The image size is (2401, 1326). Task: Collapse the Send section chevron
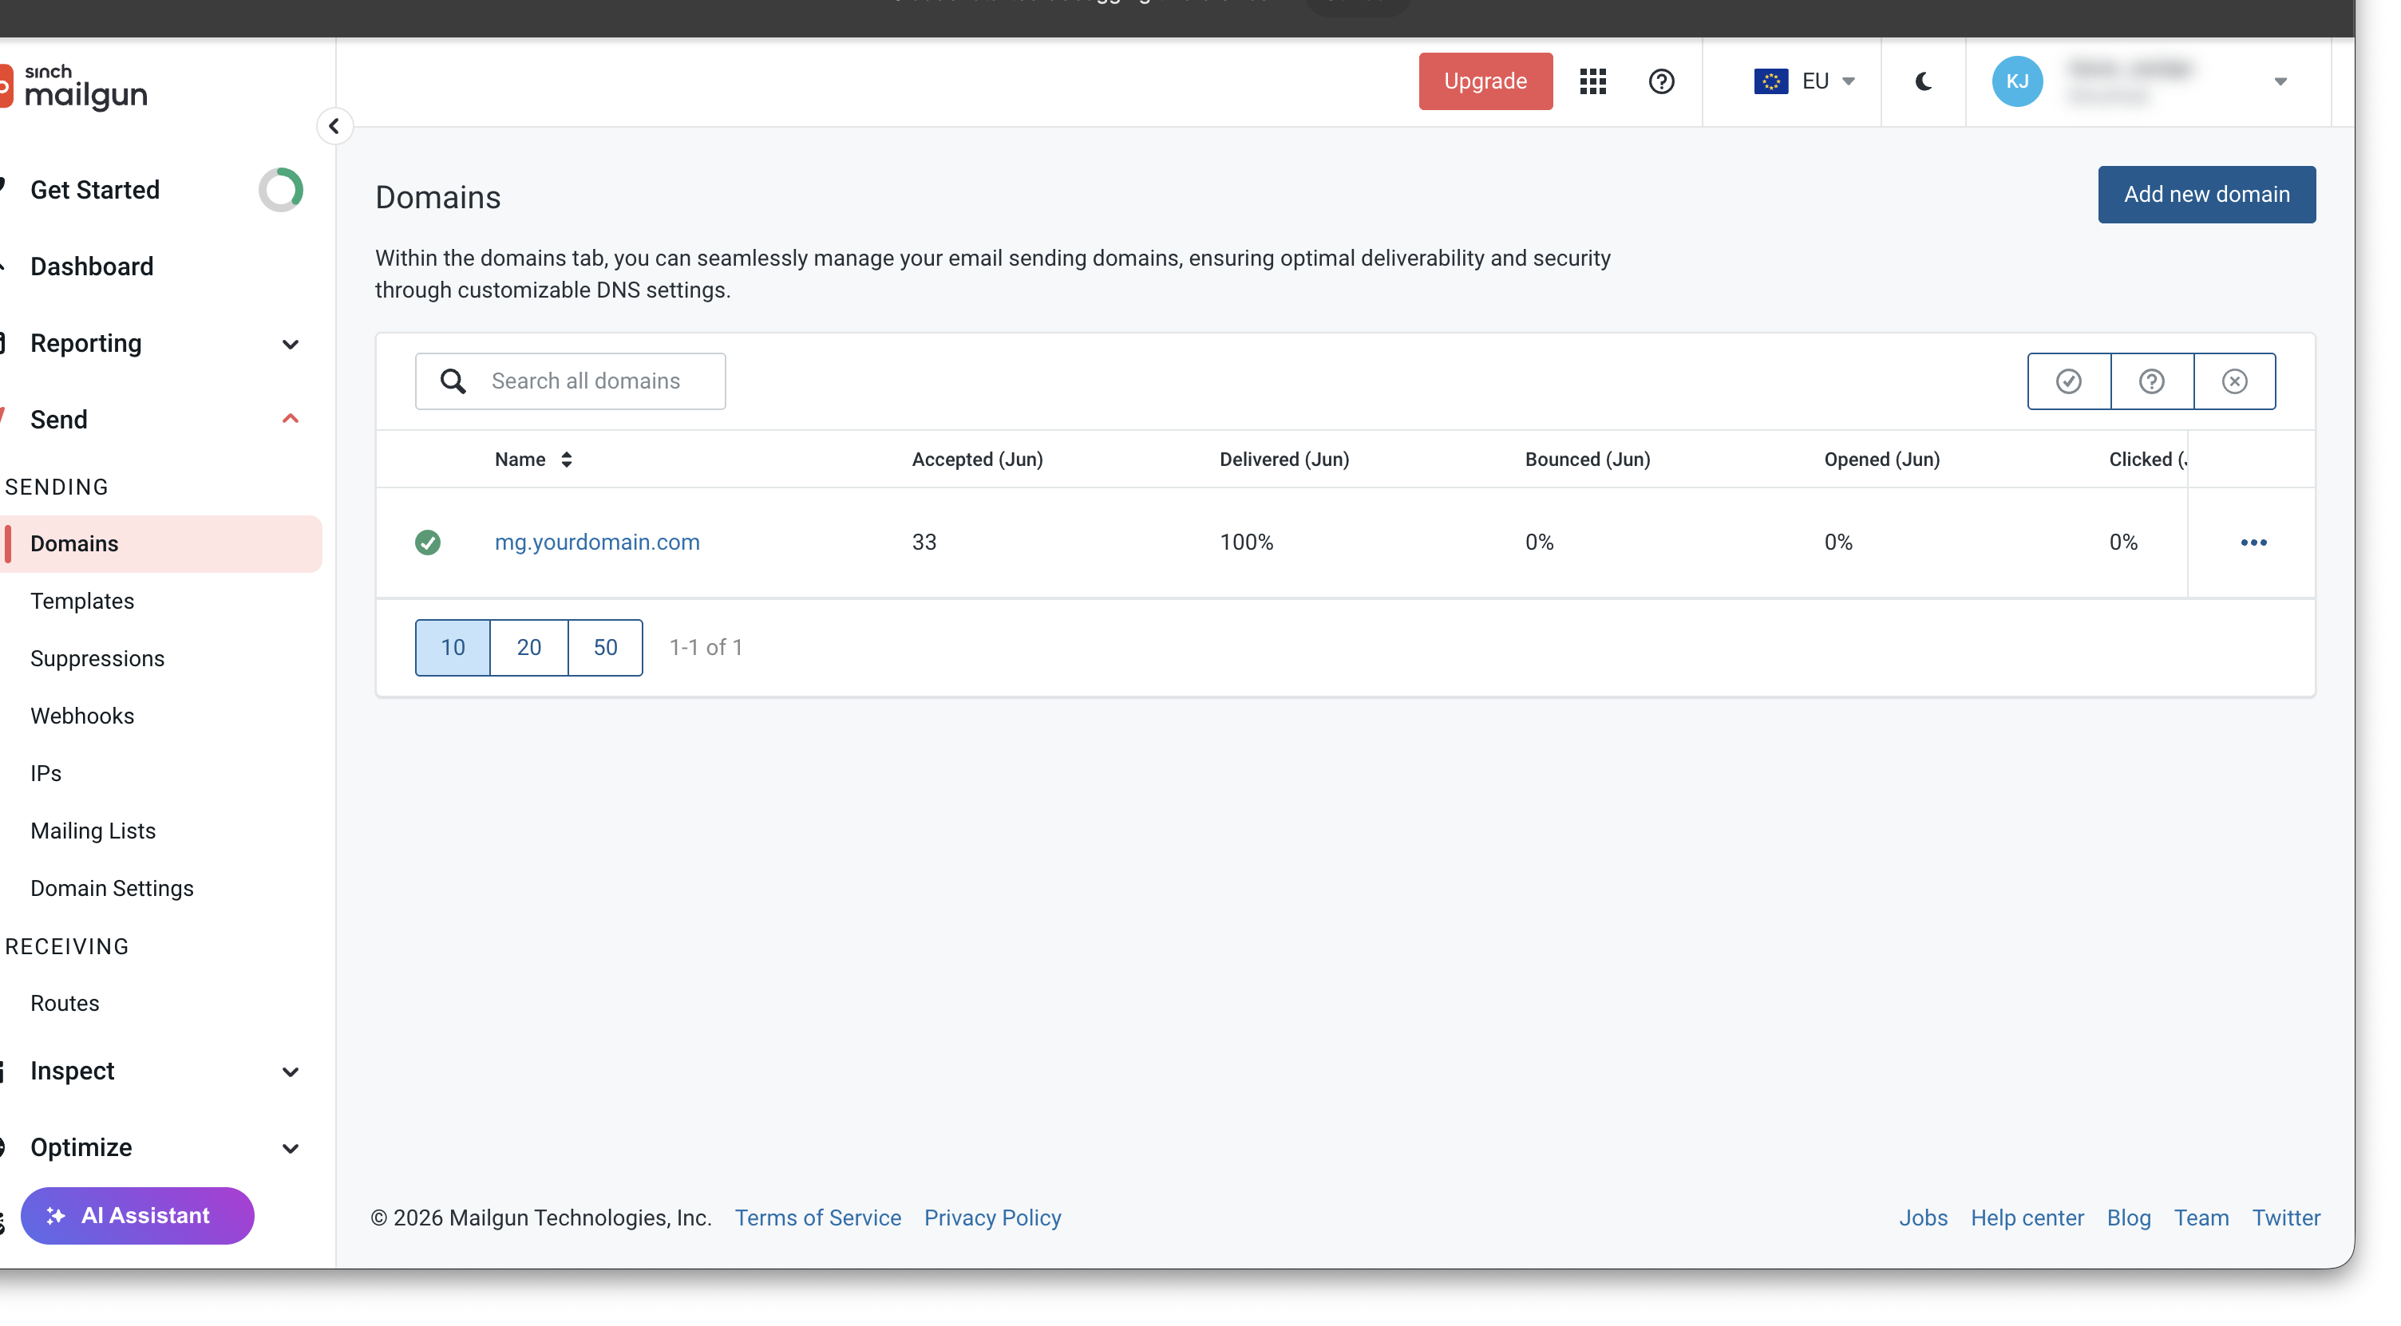[290, 420]
